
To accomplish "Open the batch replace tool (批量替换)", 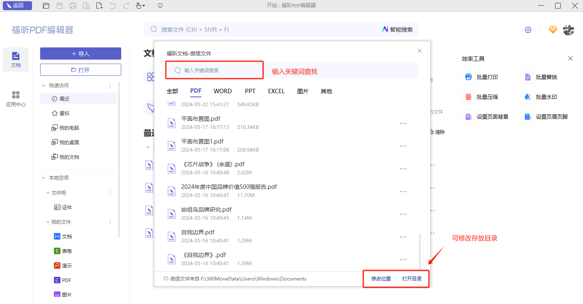I will pos(528,77).
